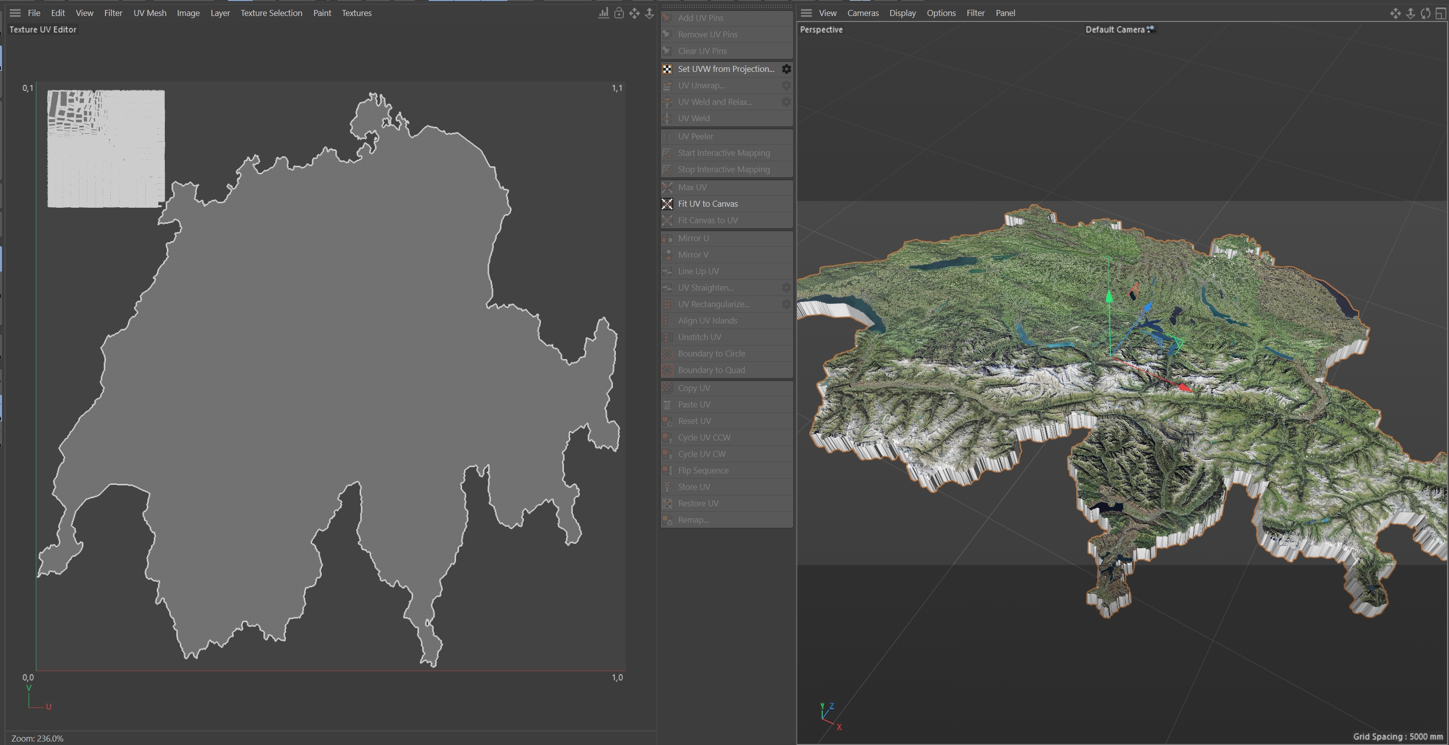This screenshot has width=1449, height=745.
Task: Expand the UV editor hamburger menu
Action: click(x=15, y=13)
